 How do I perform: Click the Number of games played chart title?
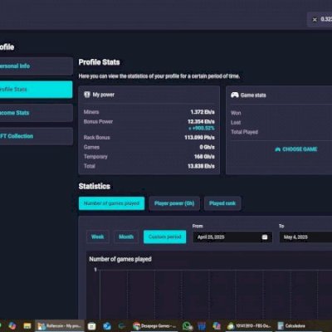[120, 259]
